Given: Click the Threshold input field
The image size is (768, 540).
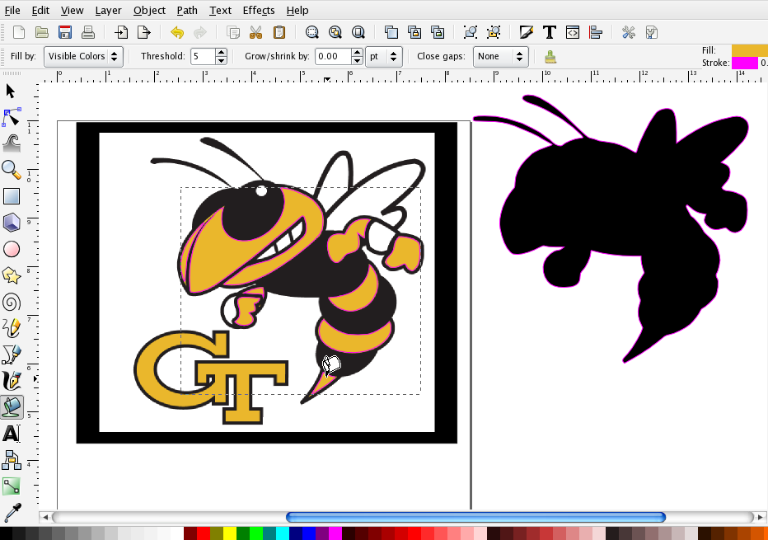Looking at the screenshot, I should click(204, 56).
